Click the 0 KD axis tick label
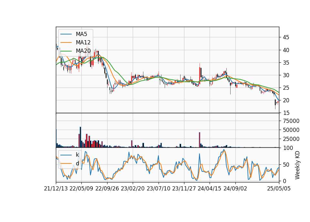 pyautogui.click(x=284, y=181)
